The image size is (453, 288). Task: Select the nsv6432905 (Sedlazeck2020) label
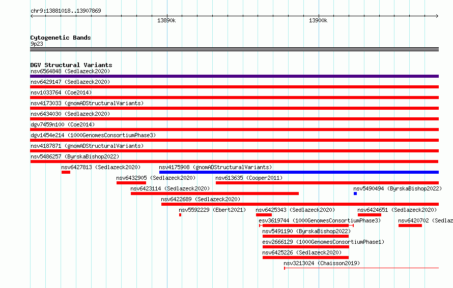(156, 178)
